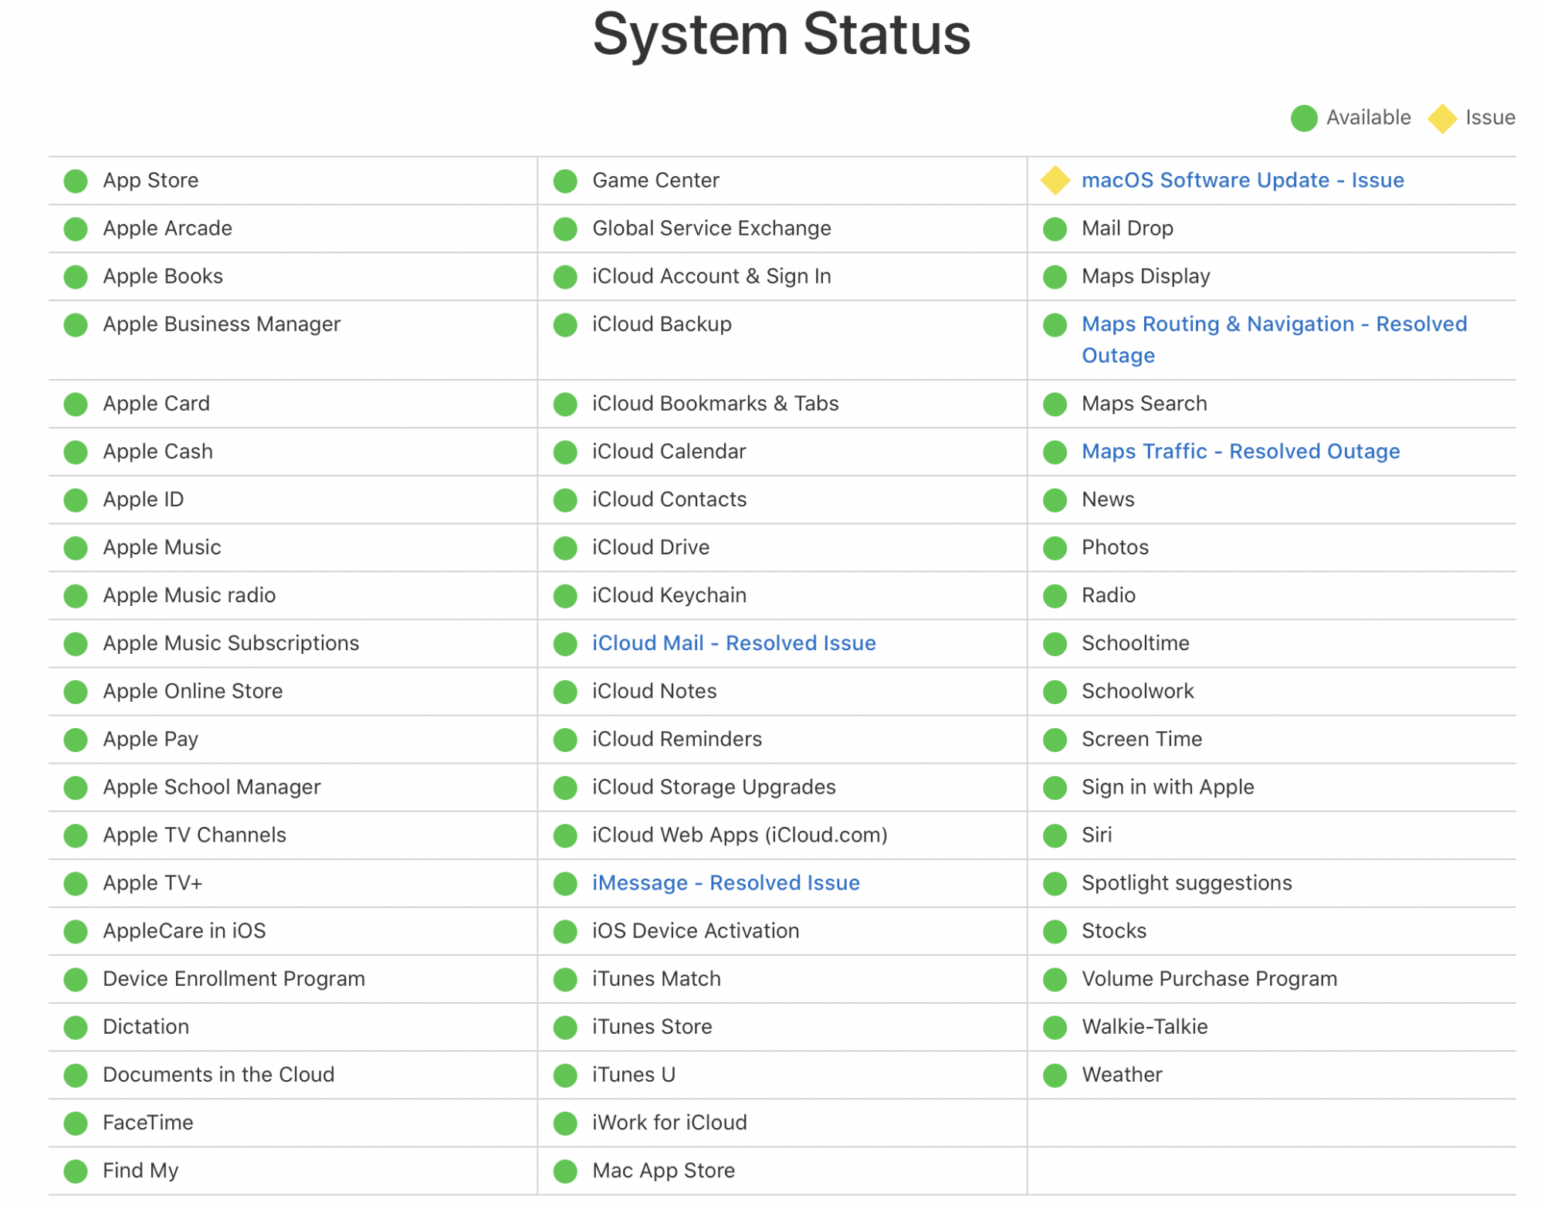Click the green status dot next to Game Center
This screenshot has height=1206, width=1544.
click(x=565, y=181)
